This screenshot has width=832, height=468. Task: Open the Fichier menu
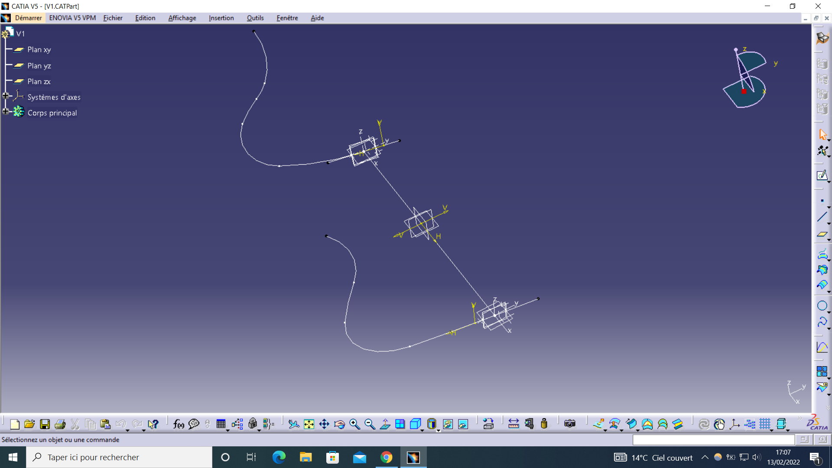(113, 18)
